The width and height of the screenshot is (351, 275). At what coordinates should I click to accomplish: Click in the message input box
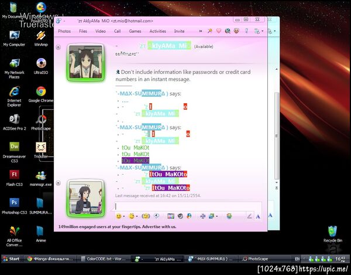[x=188, y=206]
